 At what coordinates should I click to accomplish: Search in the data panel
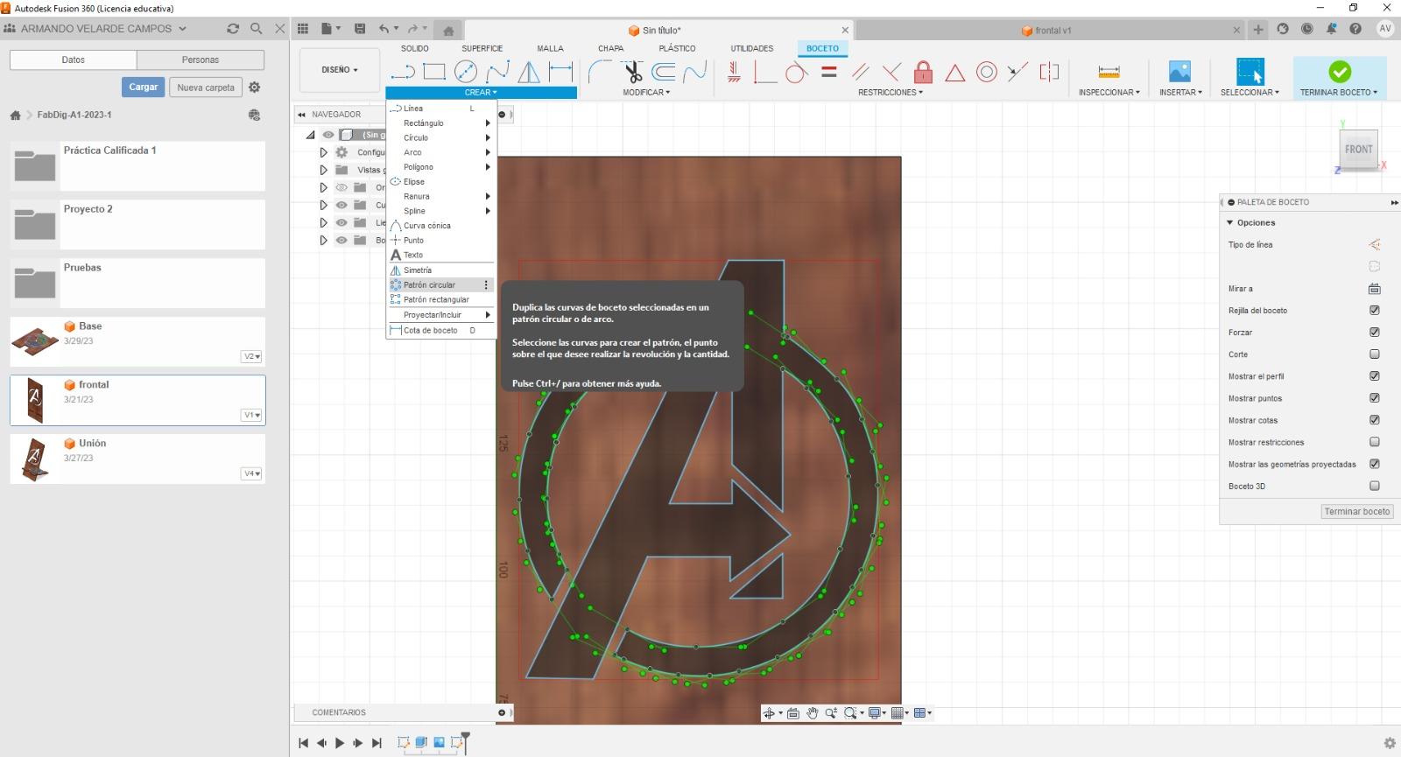[x=257, y=29]
